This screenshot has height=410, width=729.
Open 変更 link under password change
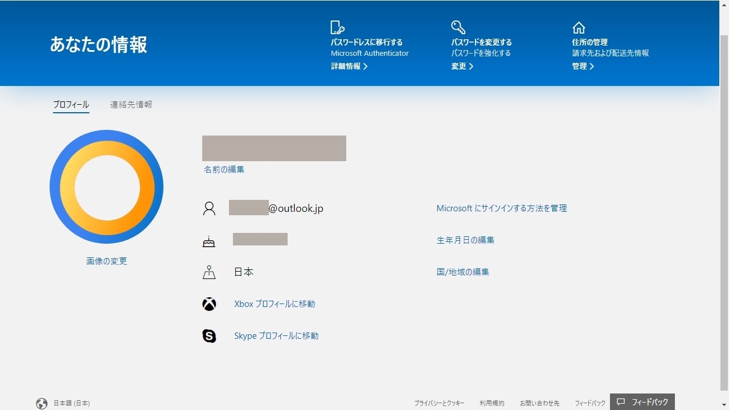tap(462, 66)
